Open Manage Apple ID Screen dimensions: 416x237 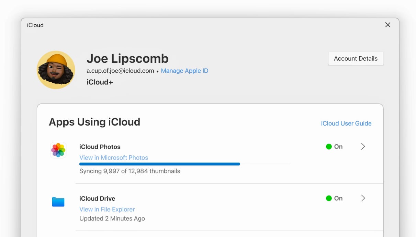[184, 71]
